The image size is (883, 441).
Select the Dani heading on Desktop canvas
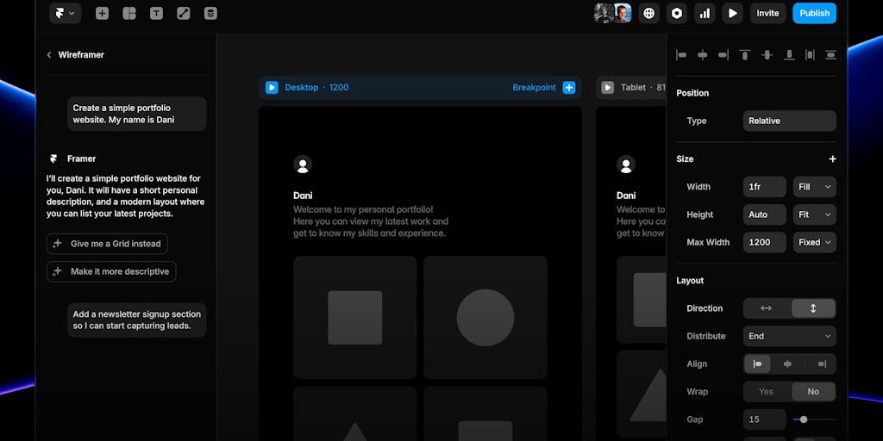[303, 196]
